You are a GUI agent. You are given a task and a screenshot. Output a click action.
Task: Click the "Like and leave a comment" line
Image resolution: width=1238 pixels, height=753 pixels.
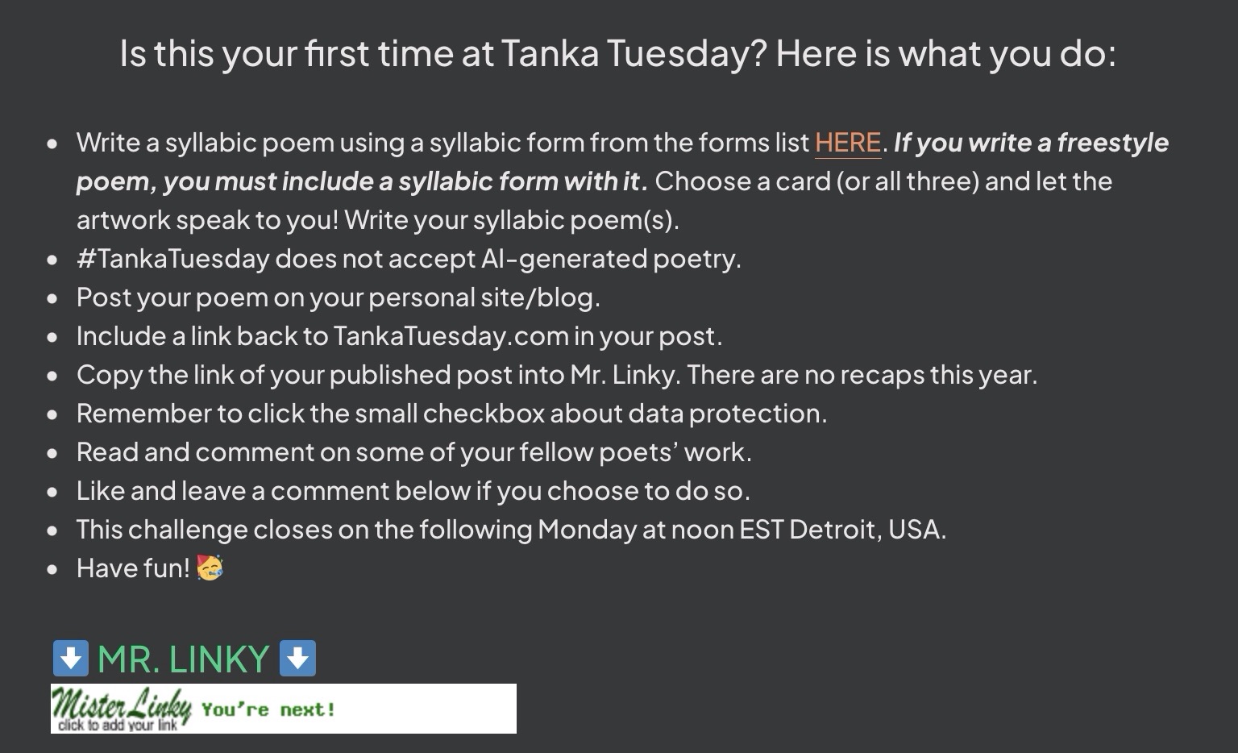pyautogui.click(x=413, y=491)
